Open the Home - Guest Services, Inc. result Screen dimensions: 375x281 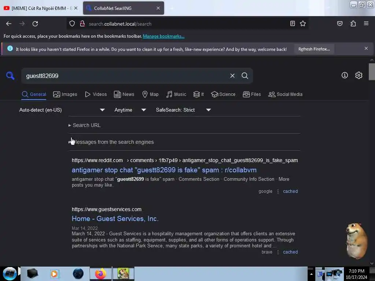click(115, 219)
